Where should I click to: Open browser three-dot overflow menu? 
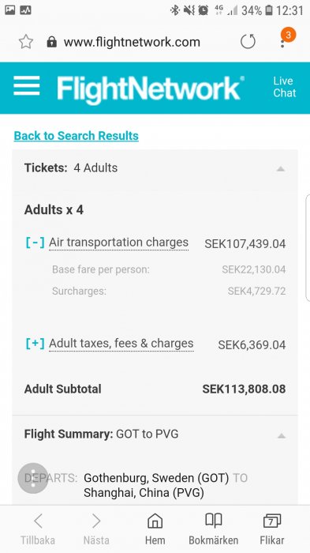click(x=283, y=43)
